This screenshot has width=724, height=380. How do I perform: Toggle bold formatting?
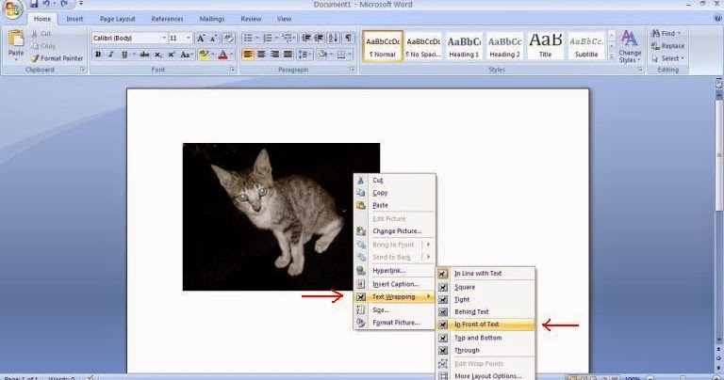coord(98,55)
